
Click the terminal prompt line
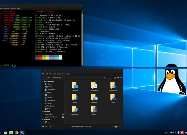[x=8, y=65]
